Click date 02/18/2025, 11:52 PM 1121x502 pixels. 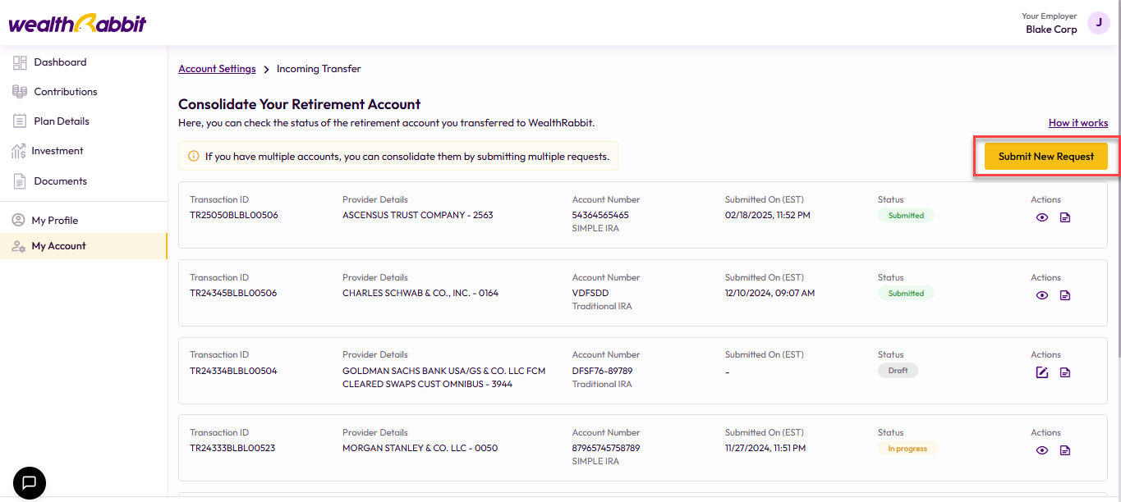click(768, 216)
